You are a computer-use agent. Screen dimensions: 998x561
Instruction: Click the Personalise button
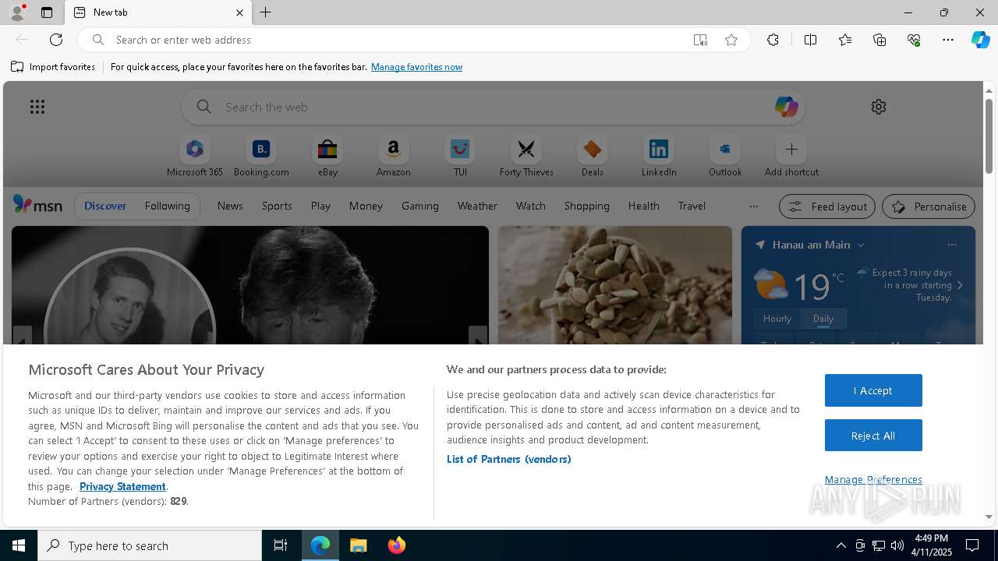pyautogui.click(x=928, y=206)
